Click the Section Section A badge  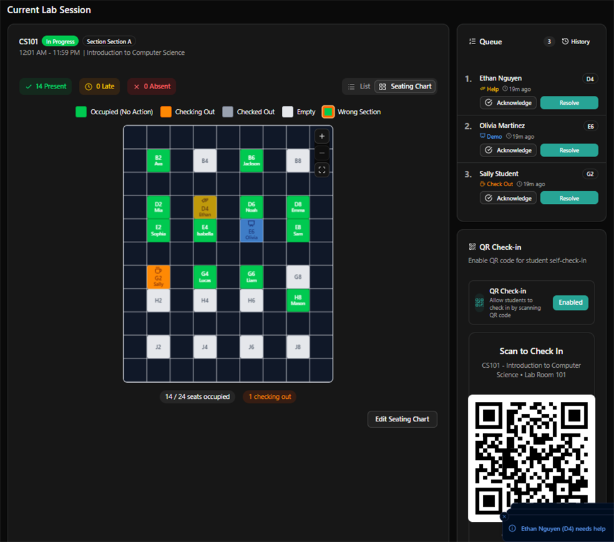point(109,42)
